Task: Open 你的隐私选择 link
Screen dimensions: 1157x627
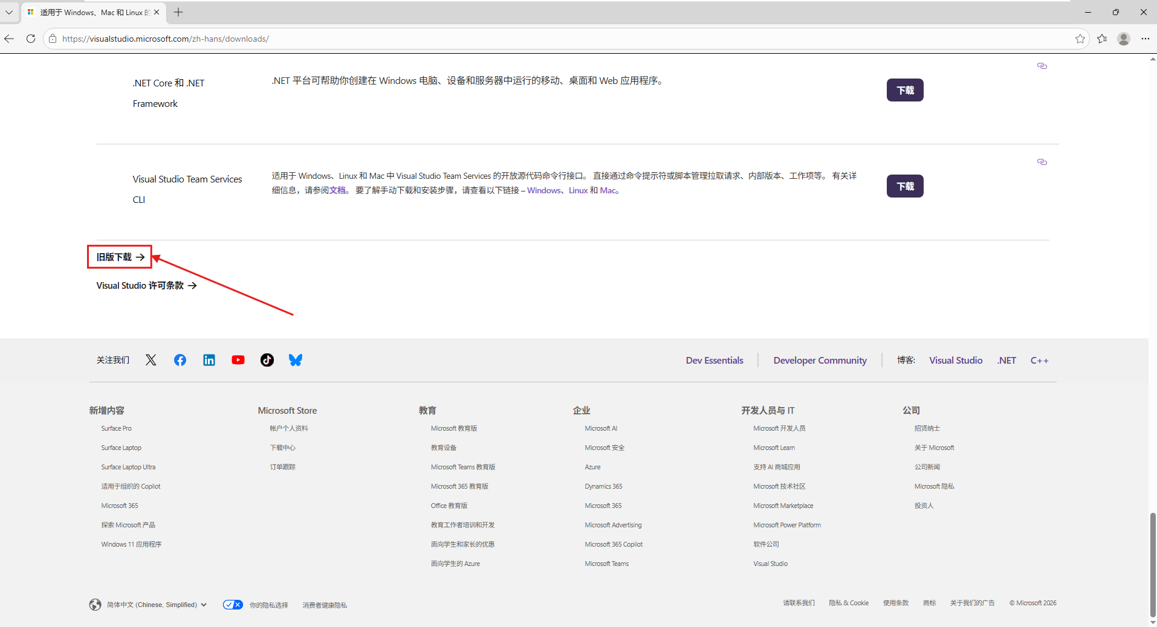Action: [x=268, y=605]
